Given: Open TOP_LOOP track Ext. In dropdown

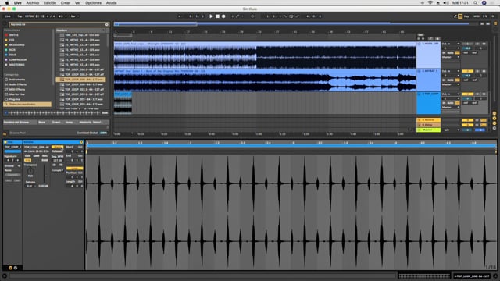Looking at the screenshot, I should coord(450,94).
